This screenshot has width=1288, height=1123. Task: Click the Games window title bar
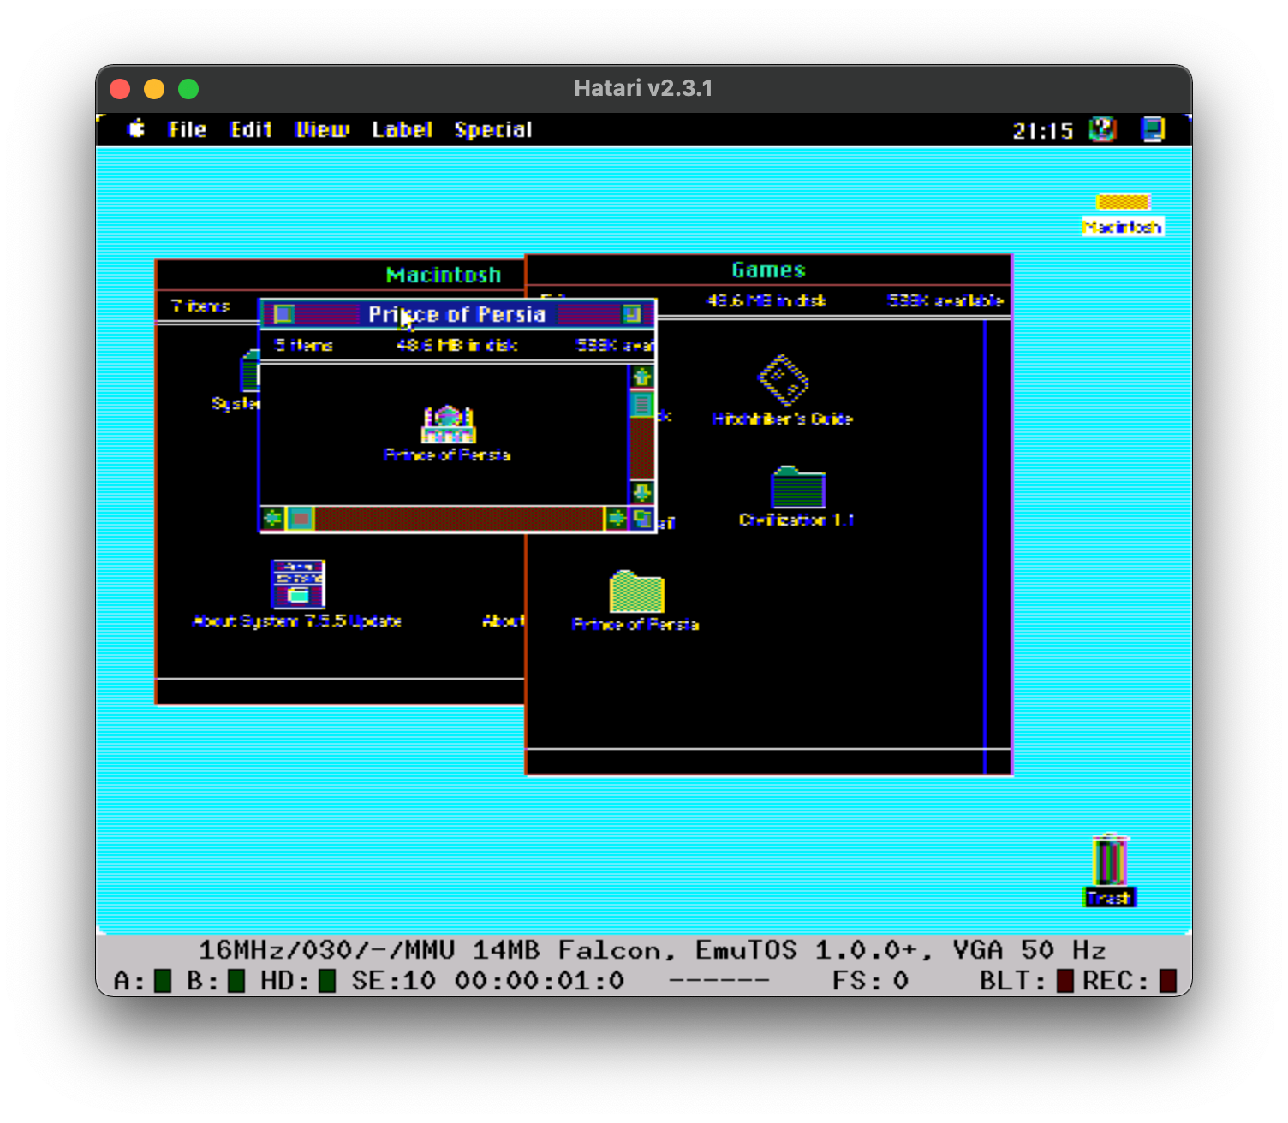(768, 270)
